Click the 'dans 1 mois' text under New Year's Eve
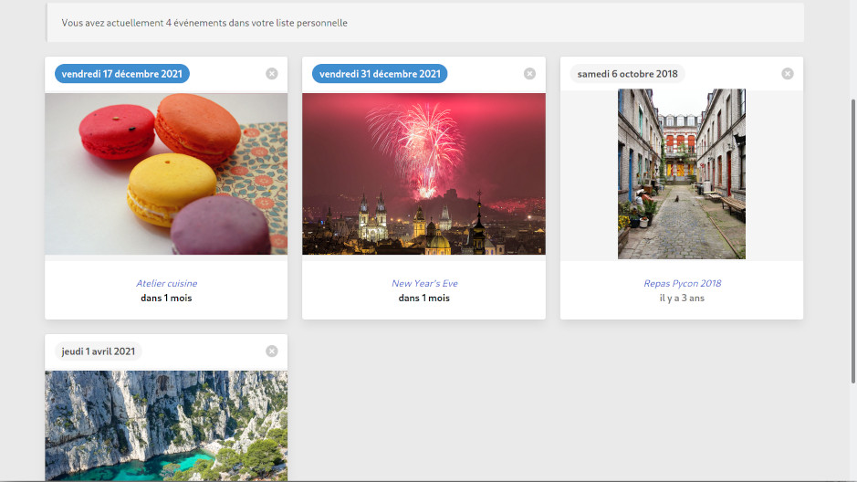This screenshot has width=857, height=482. pos(424,298)
